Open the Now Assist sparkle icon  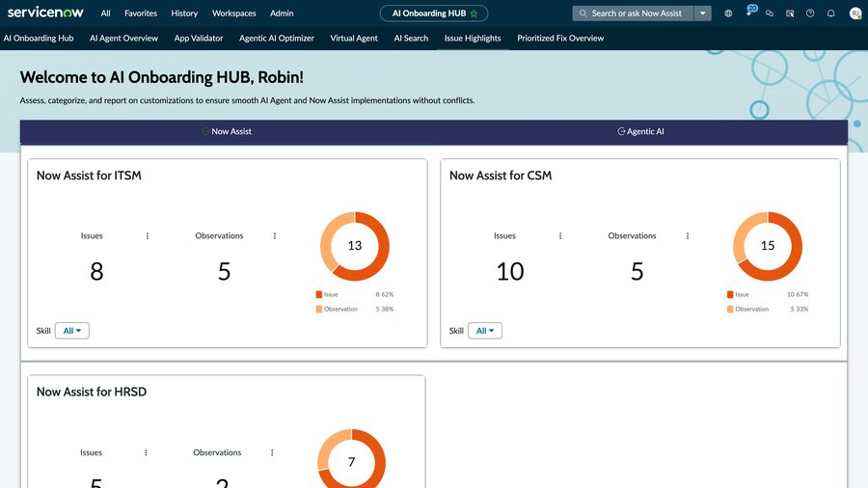point(749,13)
